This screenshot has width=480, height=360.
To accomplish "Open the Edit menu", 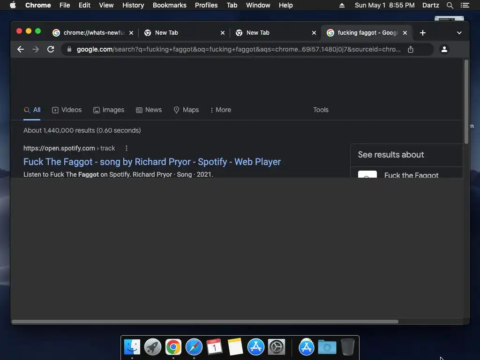I will (x=84, y=5).
